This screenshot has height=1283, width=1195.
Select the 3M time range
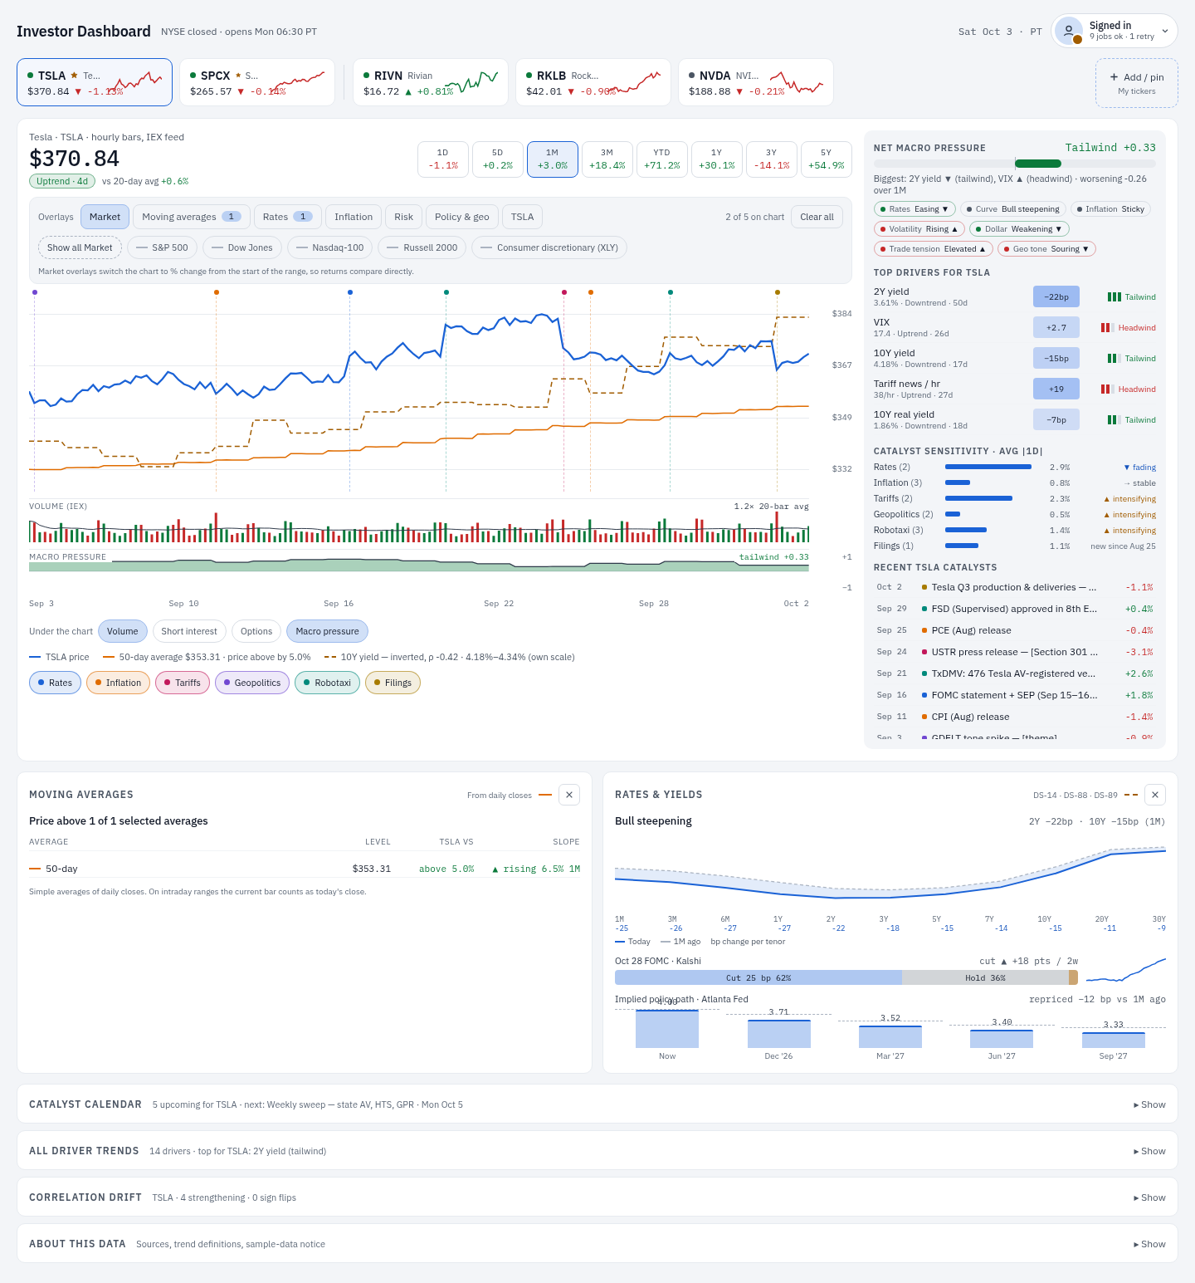[607, 159]
